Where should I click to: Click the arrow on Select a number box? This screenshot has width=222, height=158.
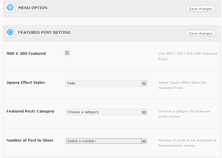point(144,141)
